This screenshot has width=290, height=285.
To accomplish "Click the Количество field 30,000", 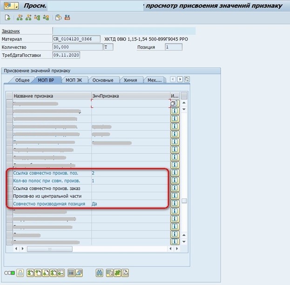I will pyautogui.click(x=77, y=47).
